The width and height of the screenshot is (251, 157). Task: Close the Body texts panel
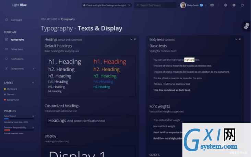[240, 39]
